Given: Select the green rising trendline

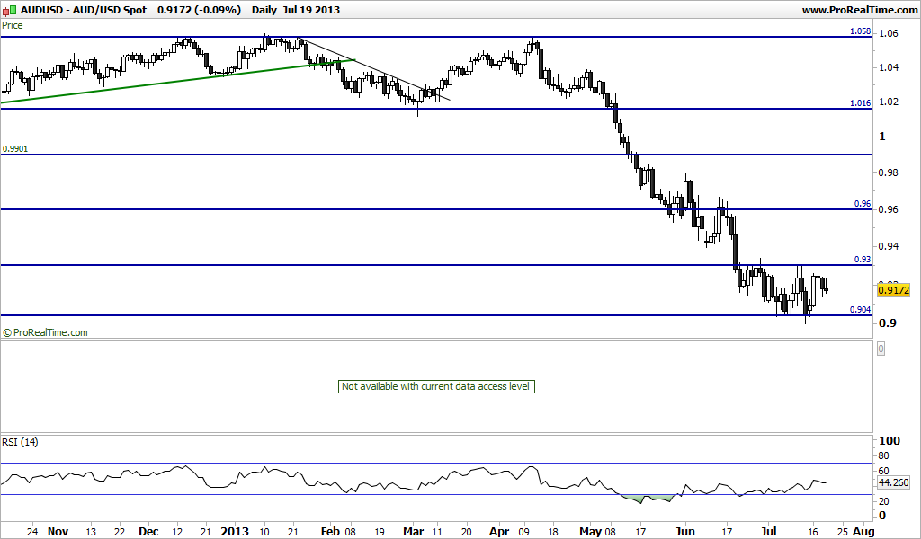Looking at the screenshot, I should 178,81.
